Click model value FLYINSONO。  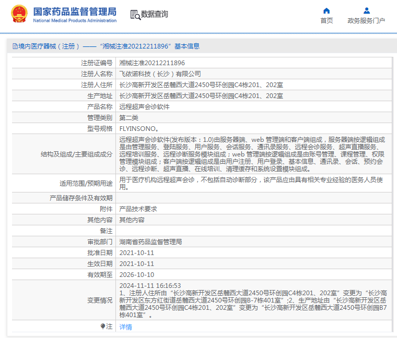coord(139,129)
